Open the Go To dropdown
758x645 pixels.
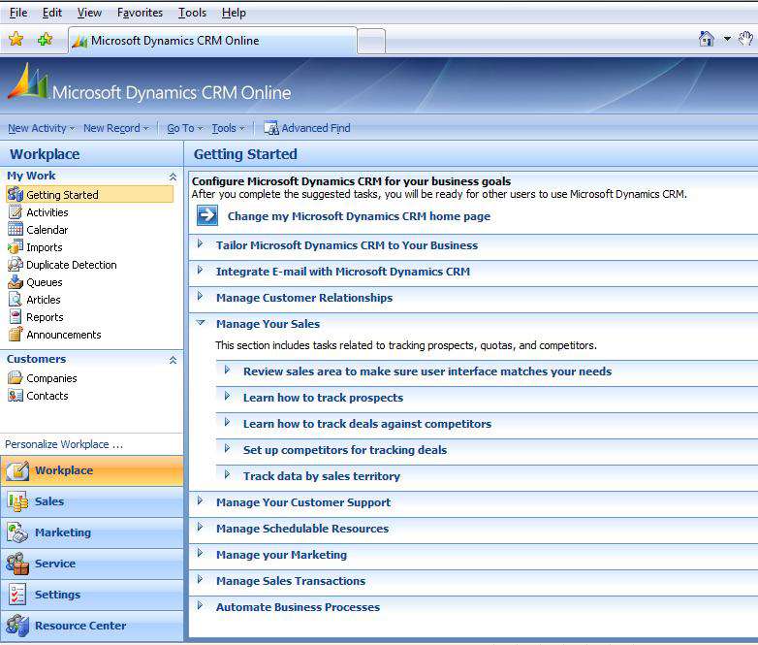pyautogui.click(x=185, y=128)
